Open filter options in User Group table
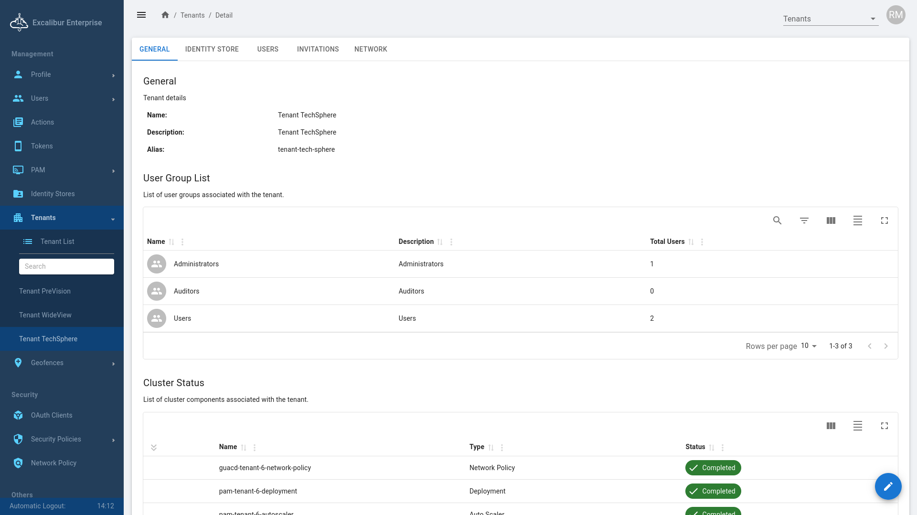Screen dimensions: 917x515 [x=804, y=221]
